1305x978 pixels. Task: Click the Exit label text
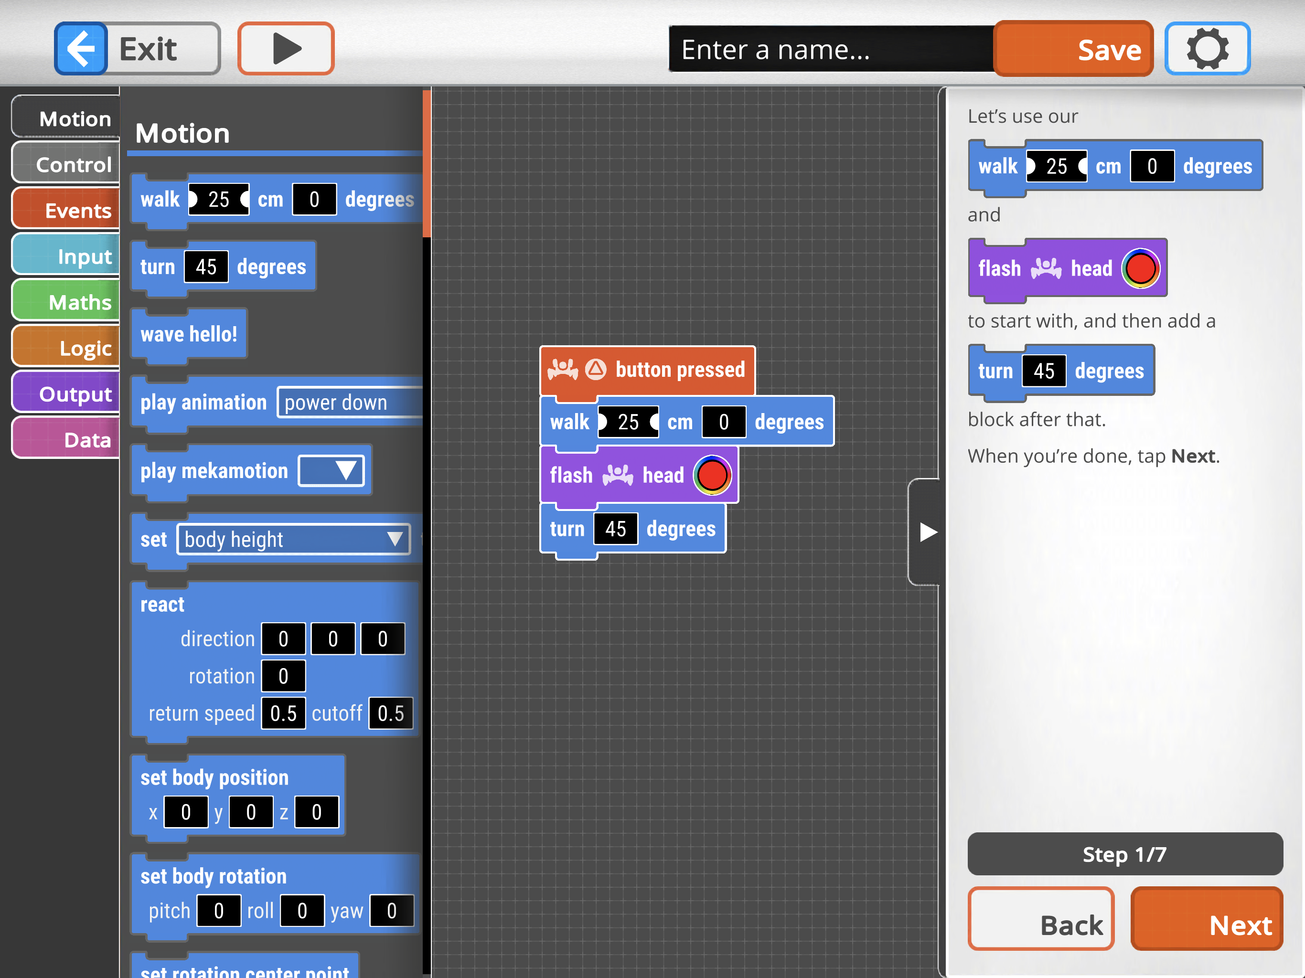(148, 49)
